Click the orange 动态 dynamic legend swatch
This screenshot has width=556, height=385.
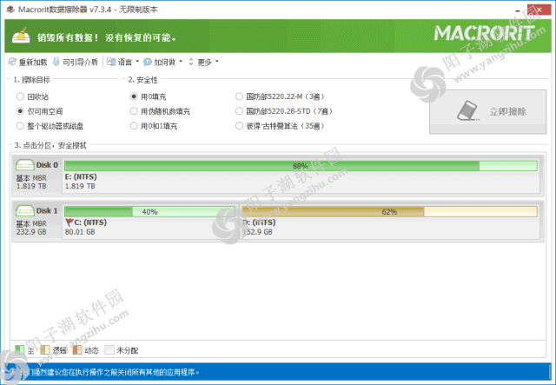click(77, 350)
